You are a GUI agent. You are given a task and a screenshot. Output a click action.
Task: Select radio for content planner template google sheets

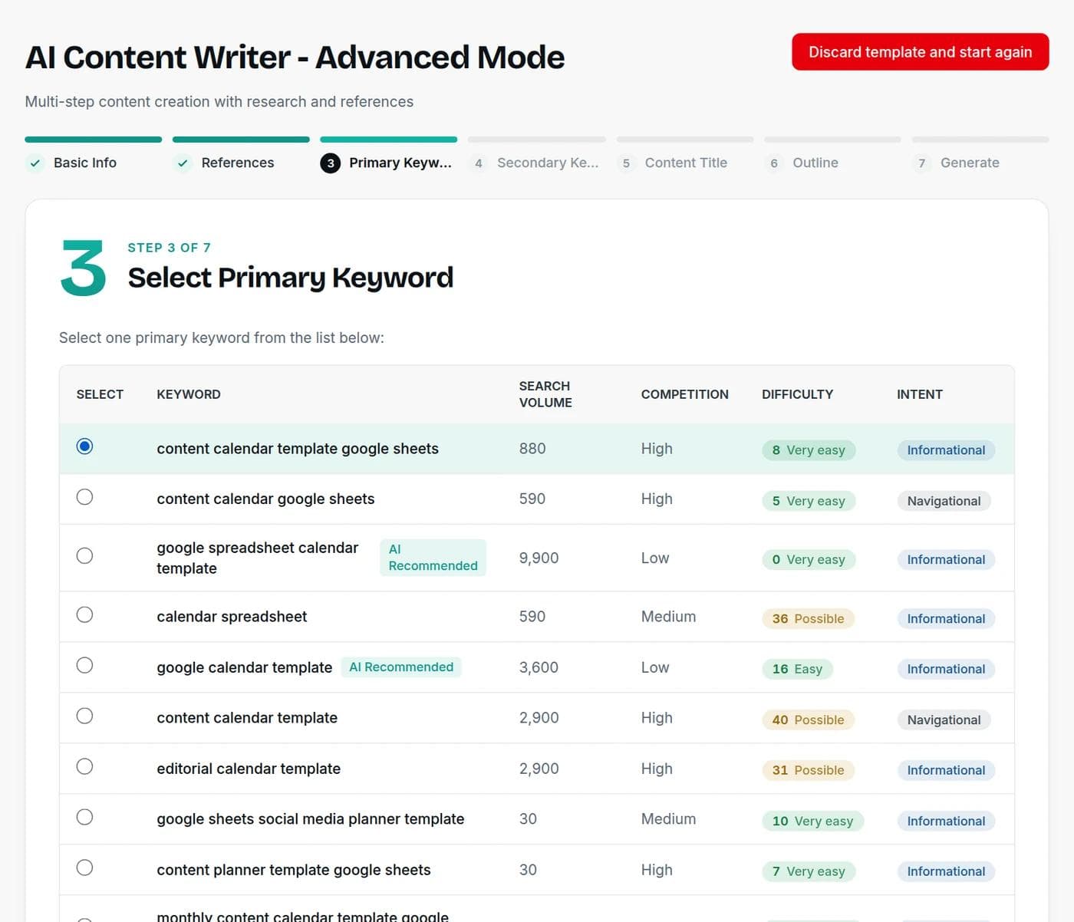click(x=85, y=868)
